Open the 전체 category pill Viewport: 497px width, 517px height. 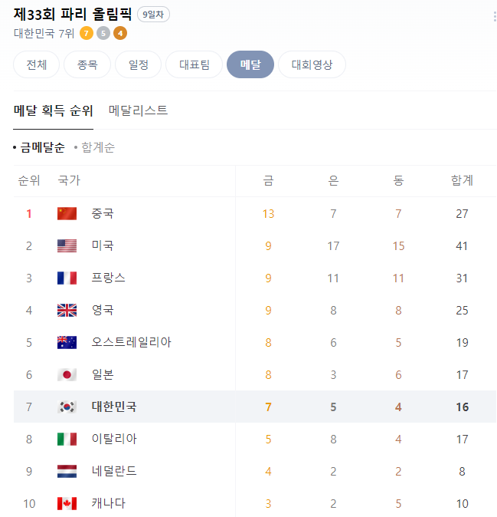pos(37,64)
